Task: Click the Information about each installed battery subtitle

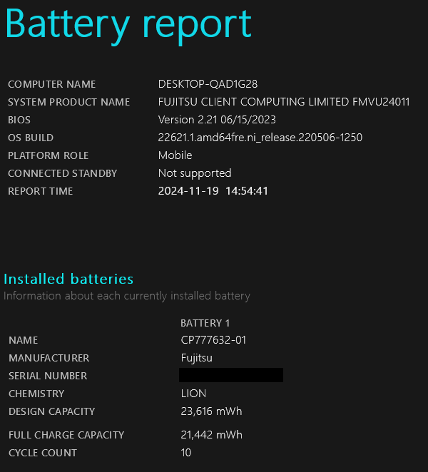Action: click(x=127, y=296)
